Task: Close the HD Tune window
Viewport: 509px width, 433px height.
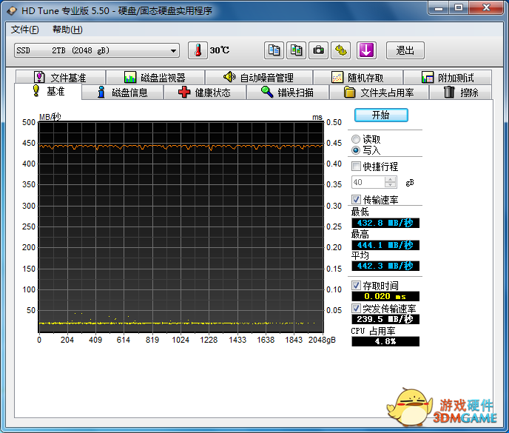Action: (486, 8)
